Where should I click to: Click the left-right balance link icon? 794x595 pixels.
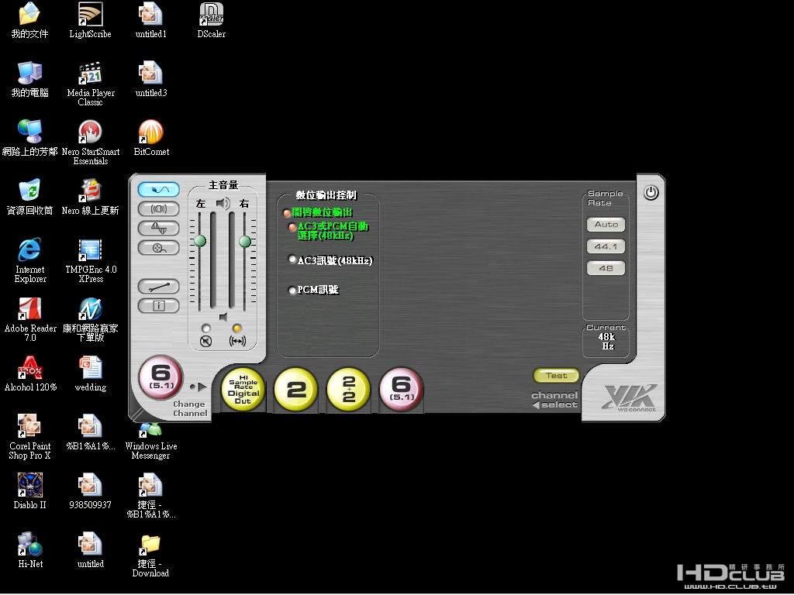(237, 342)
